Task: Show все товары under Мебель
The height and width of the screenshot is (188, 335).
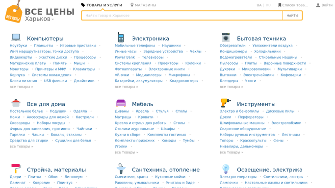Action: [127, 152]
